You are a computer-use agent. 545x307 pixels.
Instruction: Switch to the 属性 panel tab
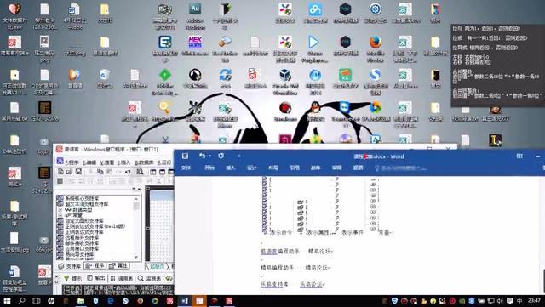point(118,266)
